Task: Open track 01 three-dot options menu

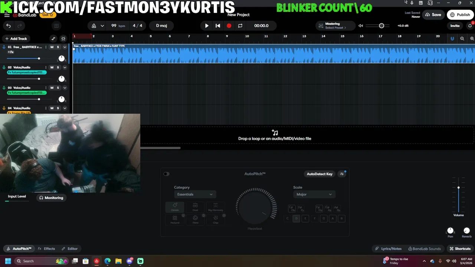Action: coord(46,47)
